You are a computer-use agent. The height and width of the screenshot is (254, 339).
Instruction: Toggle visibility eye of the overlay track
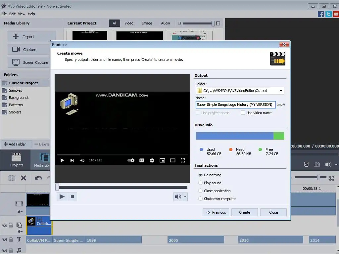click(5, 225)
